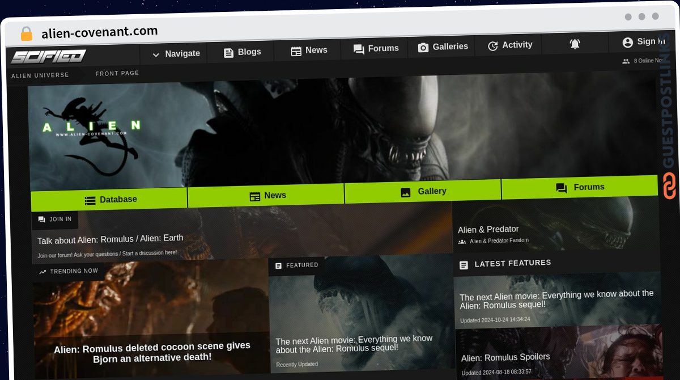Screen dimensions: 680x380
Task: Go to the ALIEN UNIVERSE breadcrumb
Action: pos(40,75)
